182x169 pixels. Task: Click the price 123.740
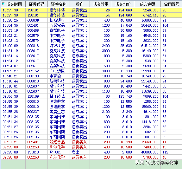[125, 96]
